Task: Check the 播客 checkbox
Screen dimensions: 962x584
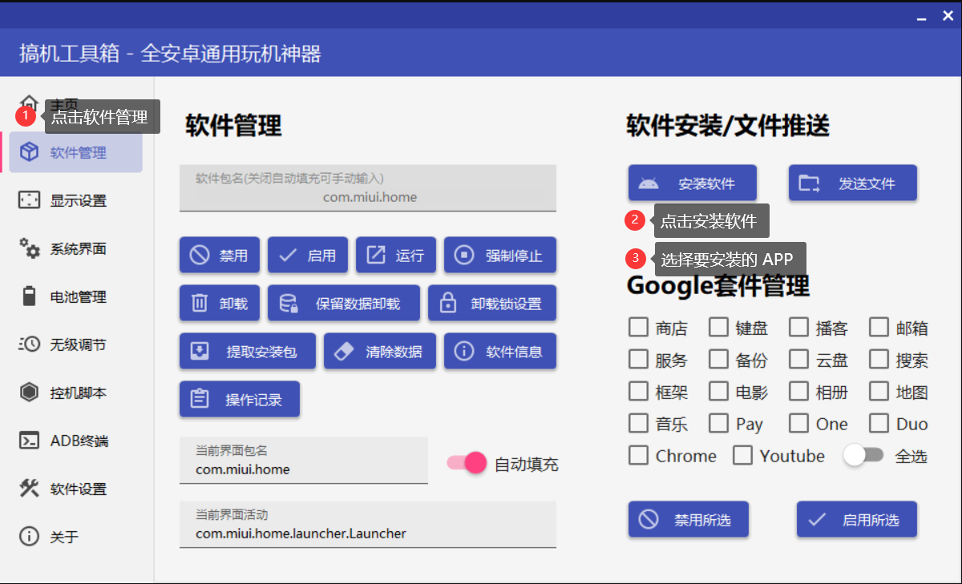Action: (x=798, y=327)
